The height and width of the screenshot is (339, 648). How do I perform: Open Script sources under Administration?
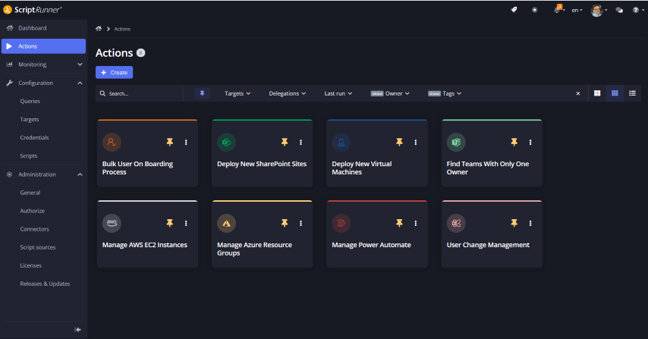38,247
